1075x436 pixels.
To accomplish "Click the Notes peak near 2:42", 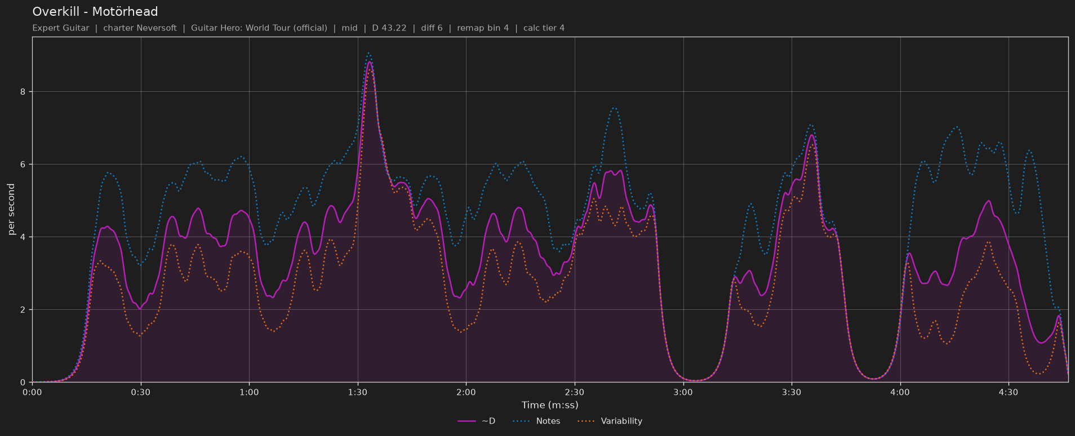I will (614, 108).
